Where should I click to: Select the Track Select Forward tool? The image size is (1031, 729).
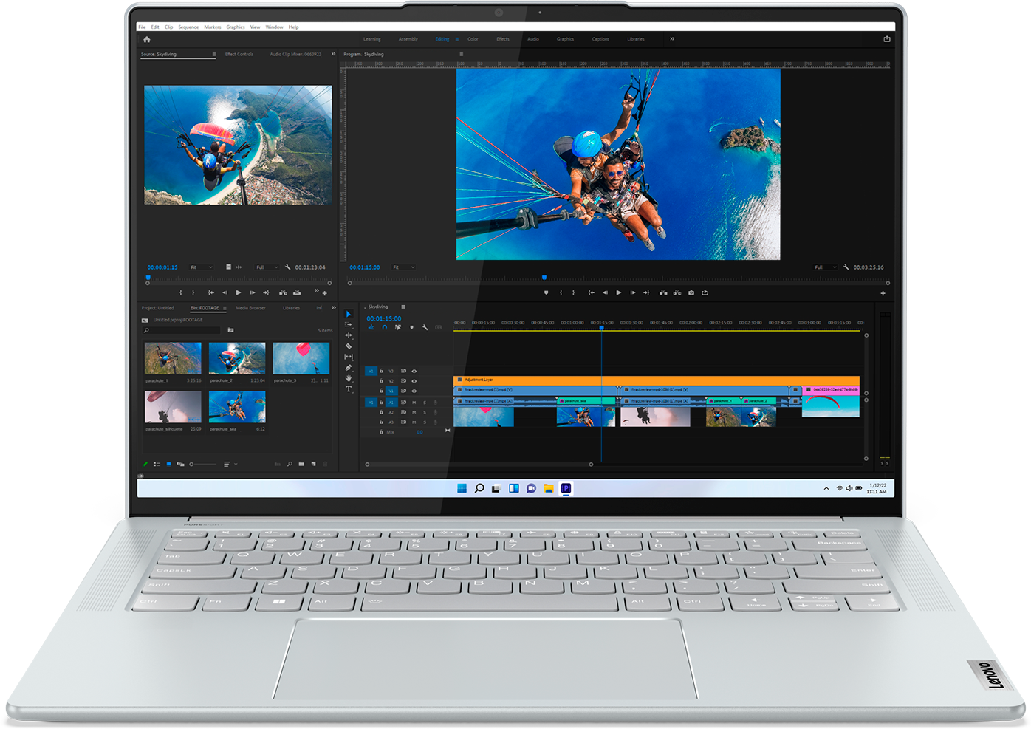349,325
